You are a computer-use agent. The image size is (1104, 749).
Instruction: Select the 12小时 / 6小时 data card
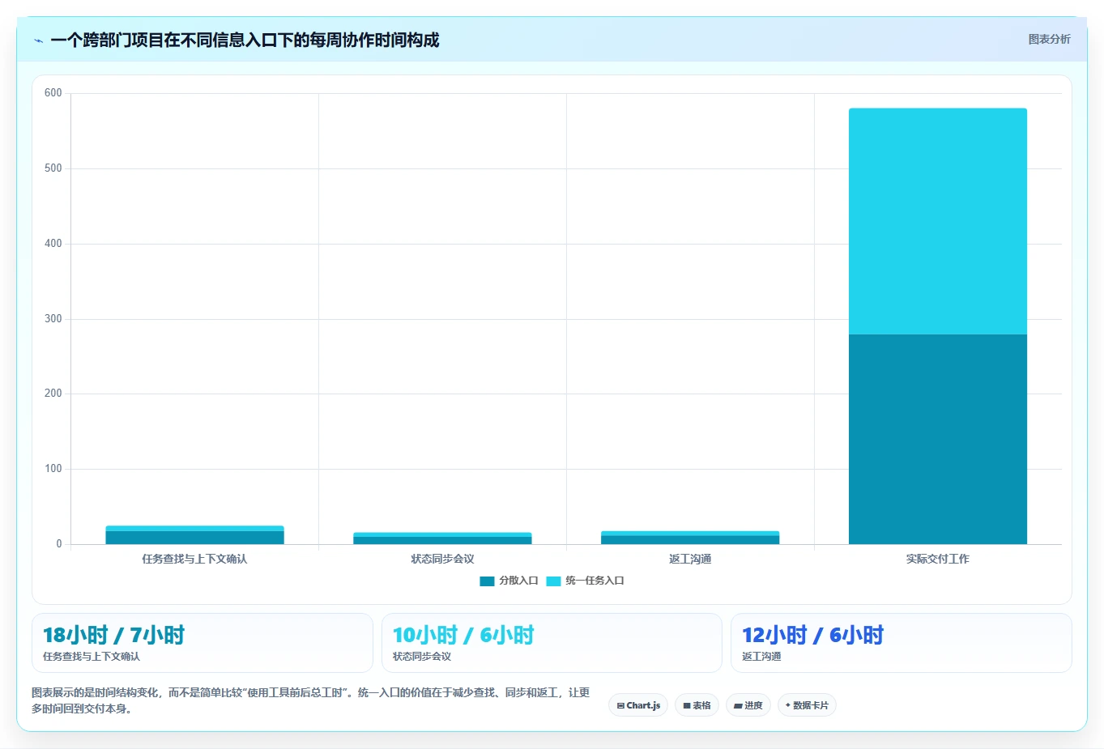(x=902, y=643)
